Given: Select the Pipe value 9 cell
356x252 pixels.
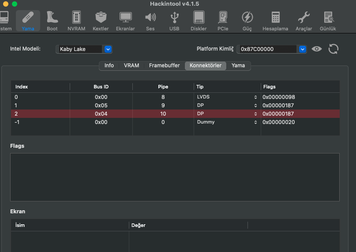Looking at the screenshot, I should click(x=163, y=106).
